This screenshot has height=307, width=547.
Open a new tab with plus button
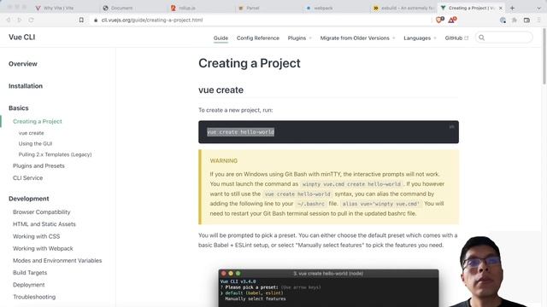point(512,8)
